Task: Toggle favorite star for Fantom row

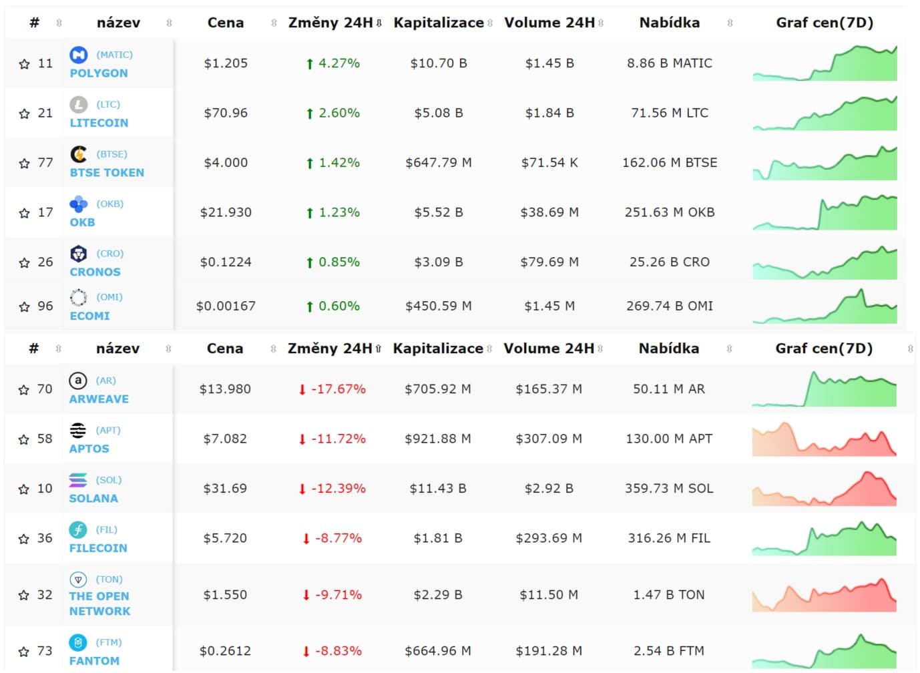Action: coord(24,652)
